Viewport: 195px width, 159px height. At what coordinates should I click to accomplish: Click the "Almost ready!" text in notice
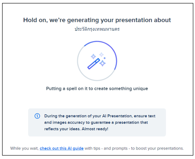pos(95,129)
